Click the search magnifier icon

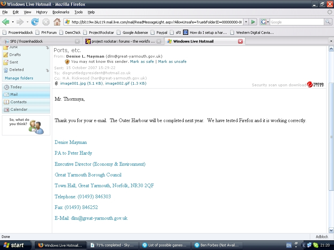pos(327,22)
